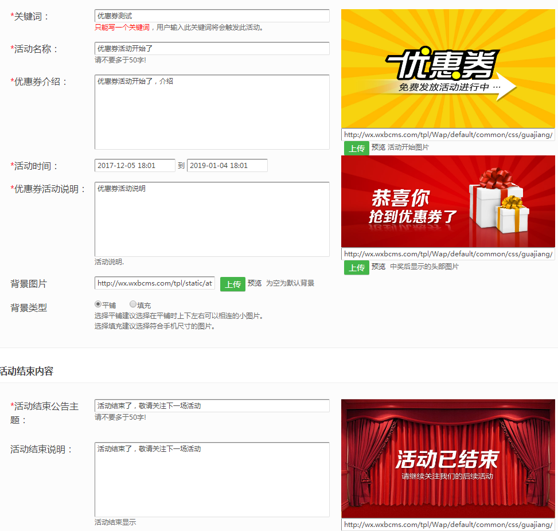Click the 中奖后显示的头部图片 label text
Viewport: 558px width, 531px height.
pyautogui.click(x=424, y=267)
